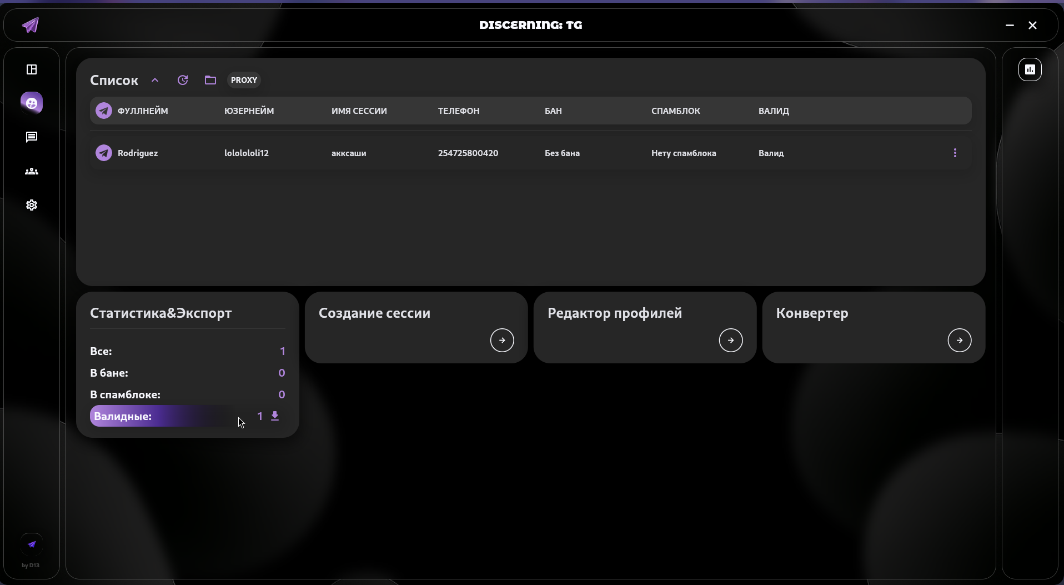This screenshot has height=585, width=1064.
Task: Open the groups people icon in sidebar
Action: click(x=32, y=172)
